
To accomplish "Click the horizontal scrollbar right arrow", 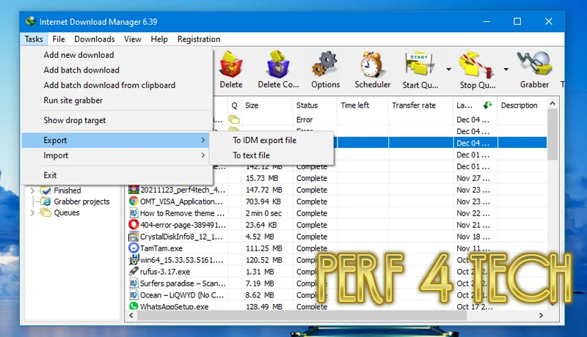I will point(541,315).
